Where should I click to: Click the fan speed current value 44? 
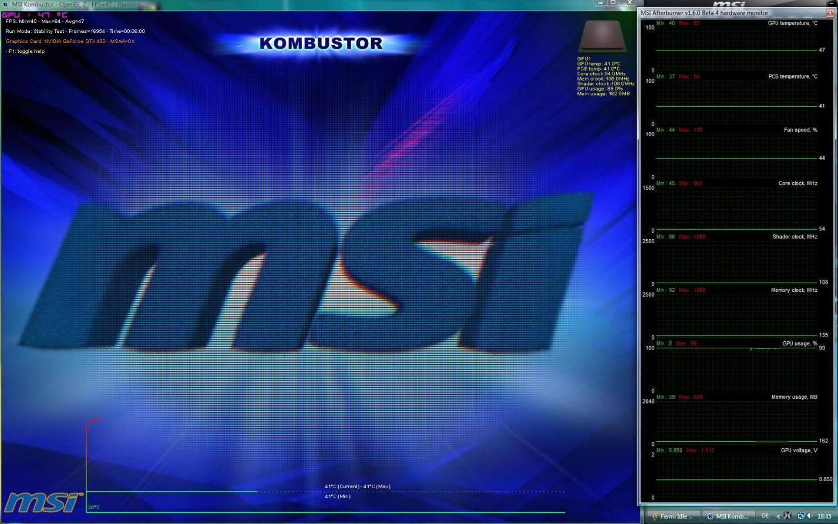pyautogui.click(x=822, y=158)
